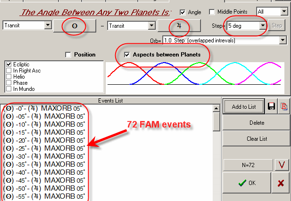Enable the Middle Points checkbox
The height and width of the screenshot is (201, 291).
pyautogui.click(x=212, y=12)
